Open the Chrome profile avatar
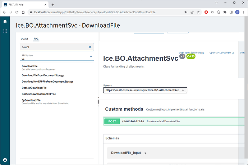This screenshot has width=248, height=165. click(x=237, y=12)
